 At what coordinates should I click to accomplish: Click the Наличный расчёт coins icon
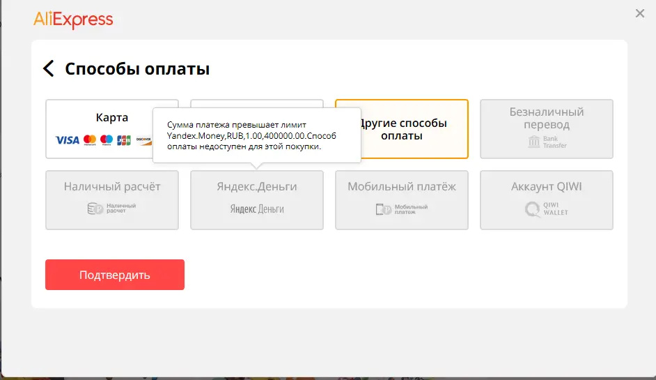click(95, 208)
